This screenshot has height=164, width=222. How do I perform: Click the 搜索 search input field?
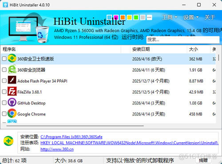(x=183, y=39)
